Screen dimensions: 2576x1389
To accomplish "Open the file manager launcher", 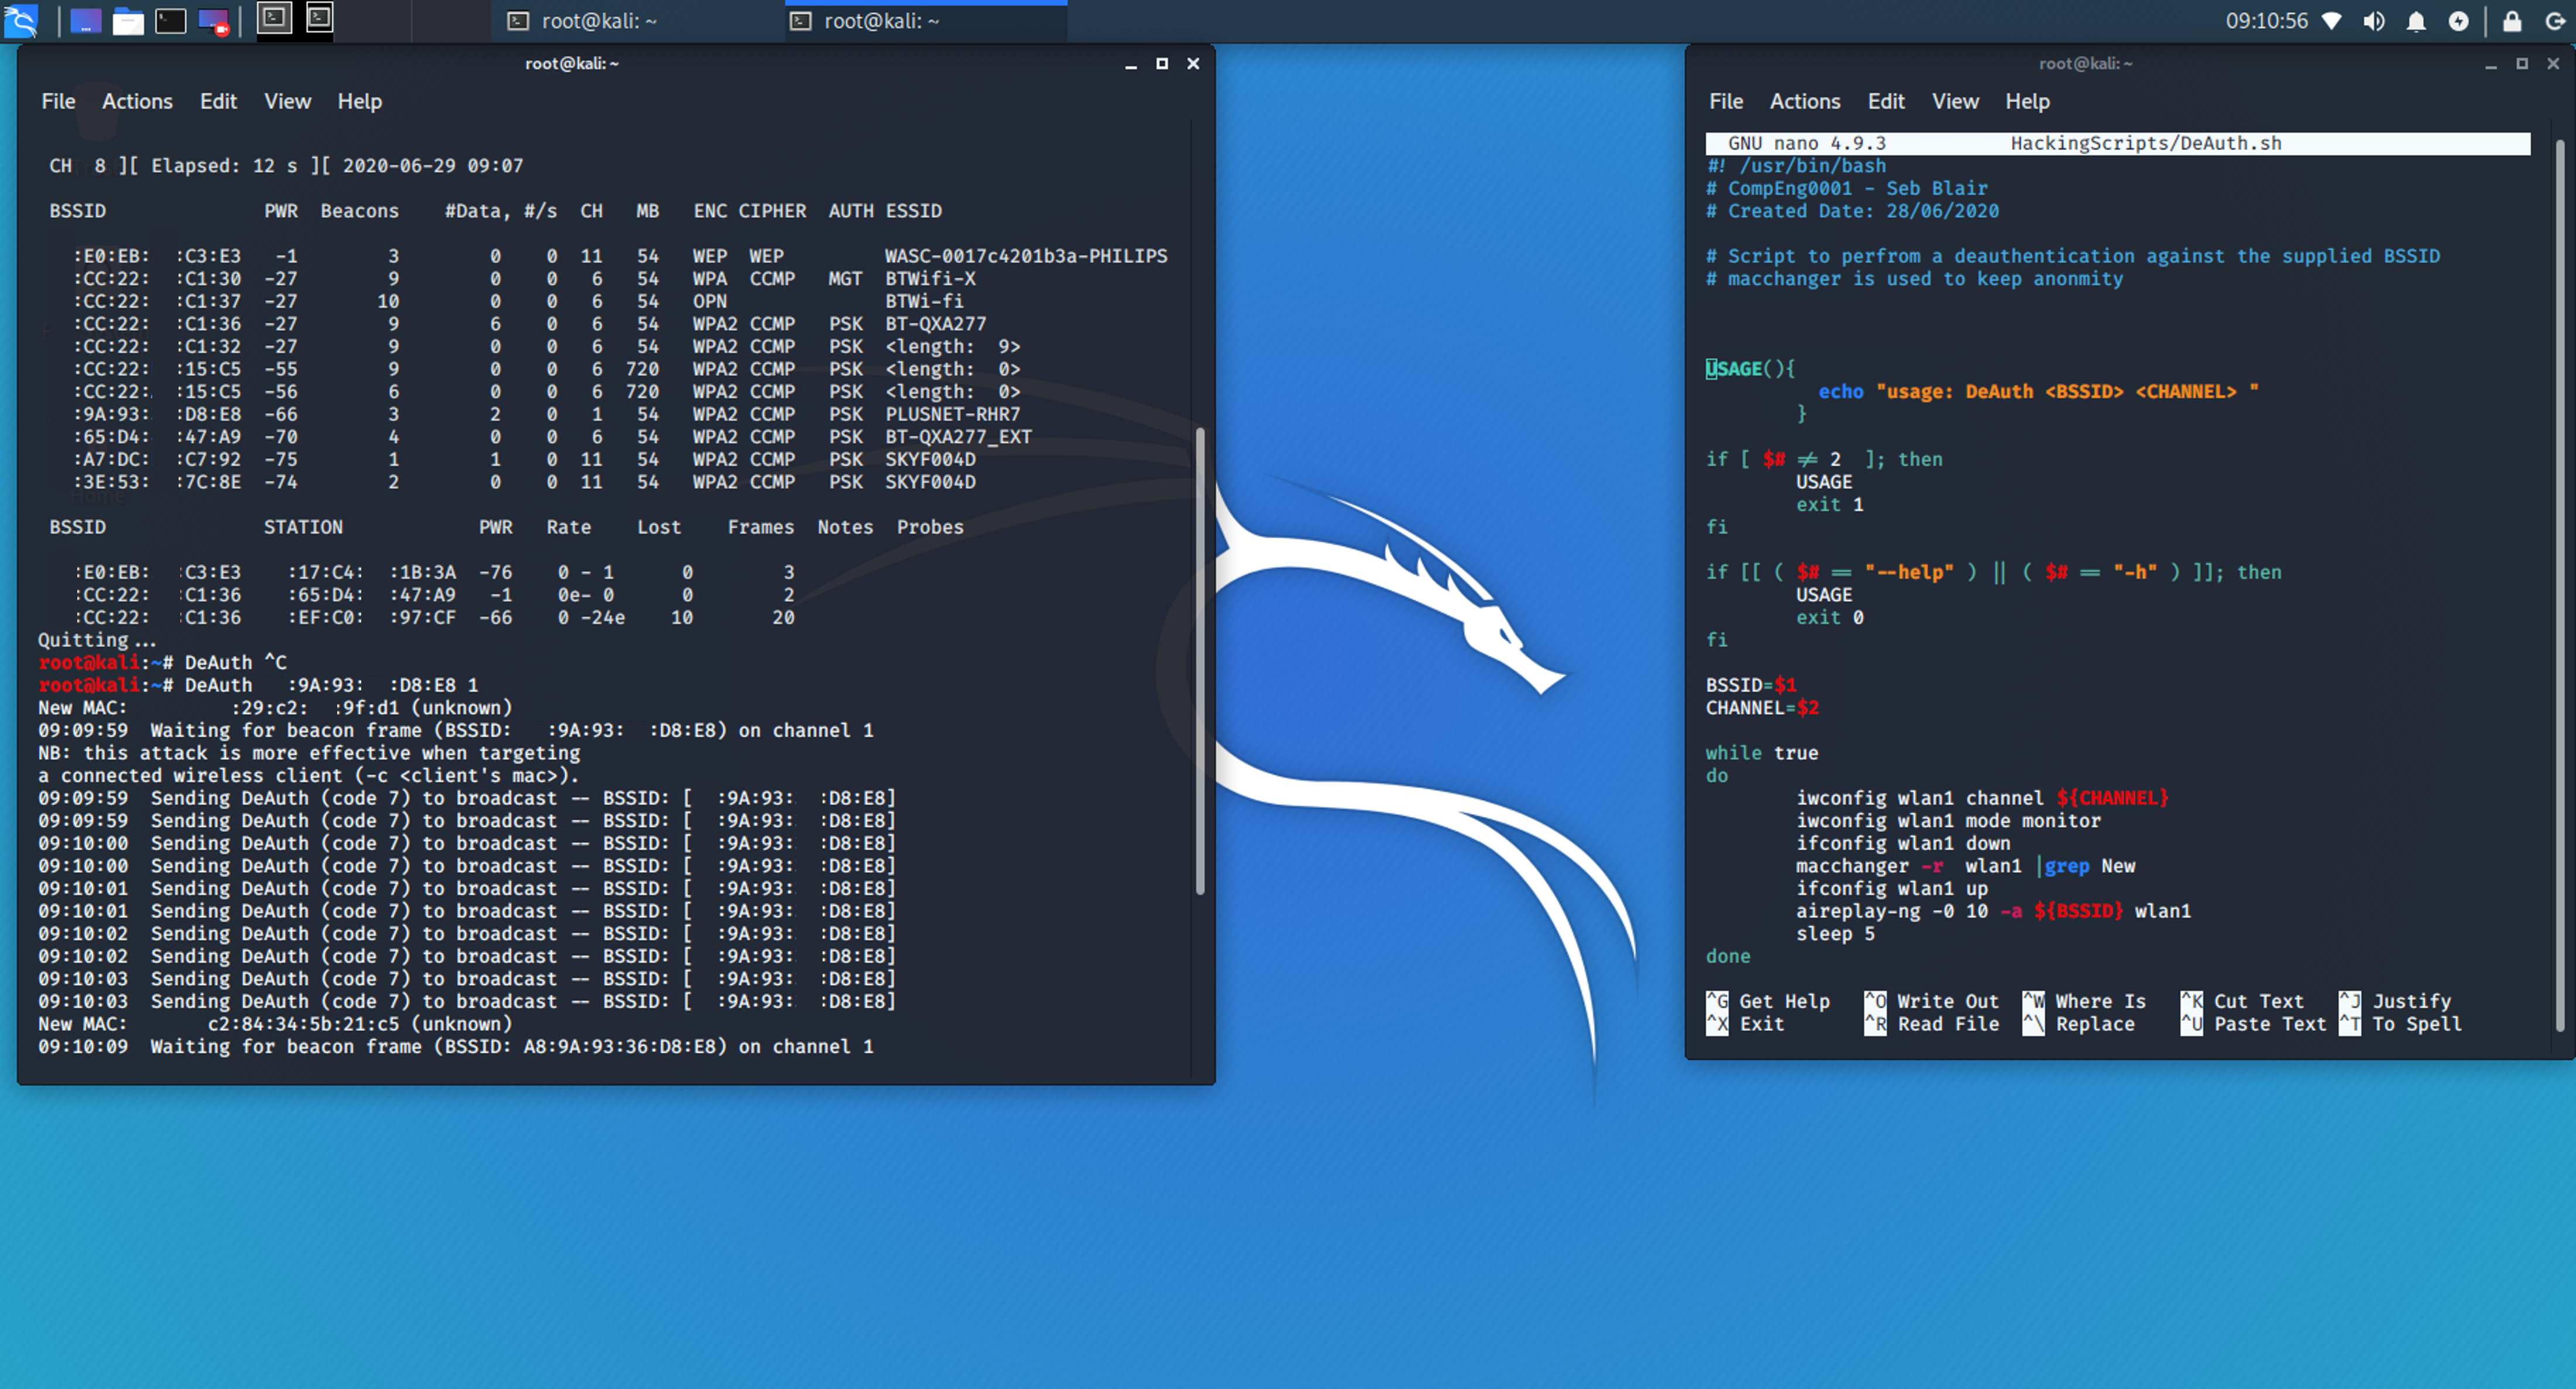I will click(128, 21).
